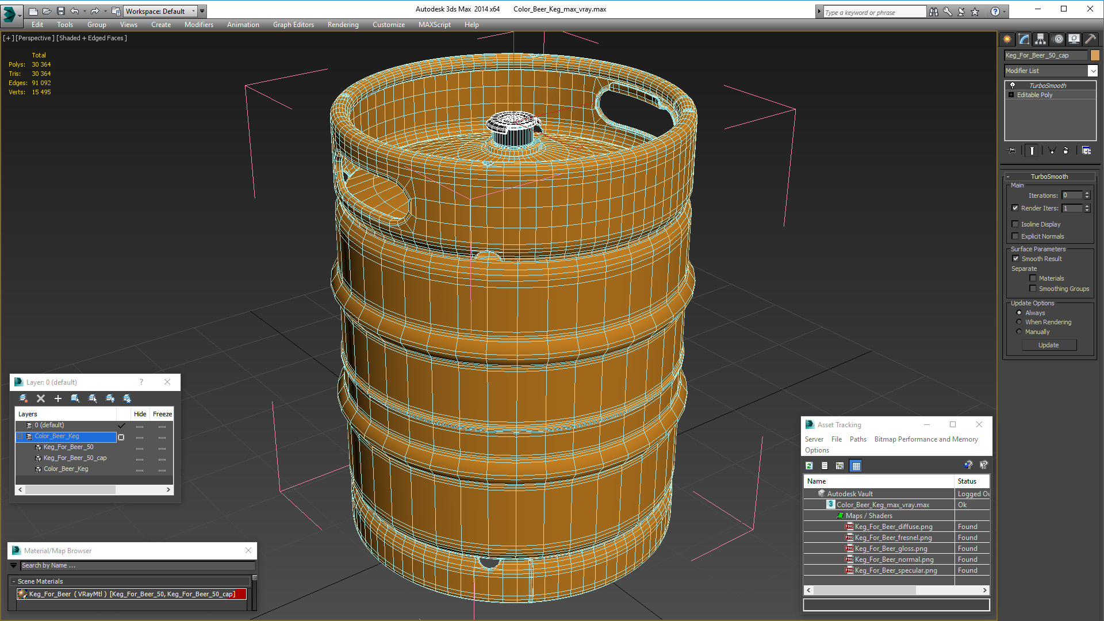The width and height of the screenshot is (1104, 621).
Task: Remove modifier from stack with trash icon
Action: tap(1066, 151)
